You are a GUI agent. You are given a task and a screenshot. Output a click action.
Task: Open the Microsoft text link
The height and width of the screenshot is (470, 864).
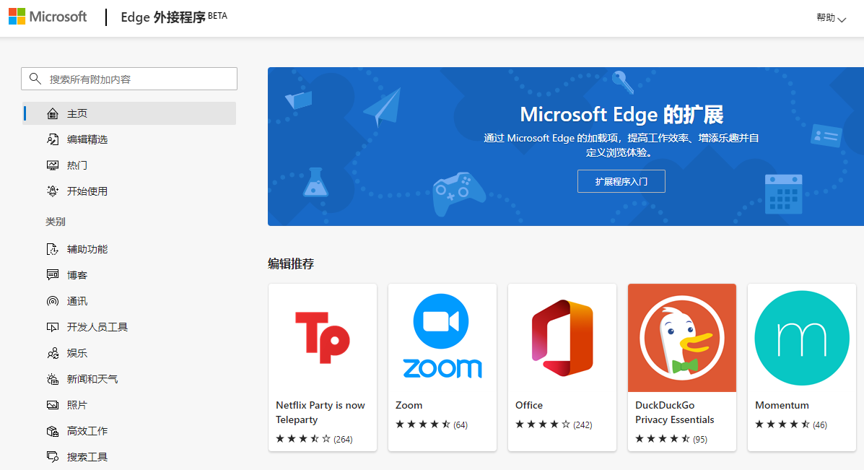[58, 17]
